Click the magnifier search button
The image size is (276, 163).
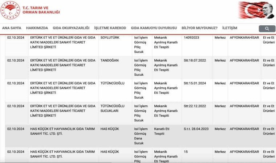tap(267, 29)
